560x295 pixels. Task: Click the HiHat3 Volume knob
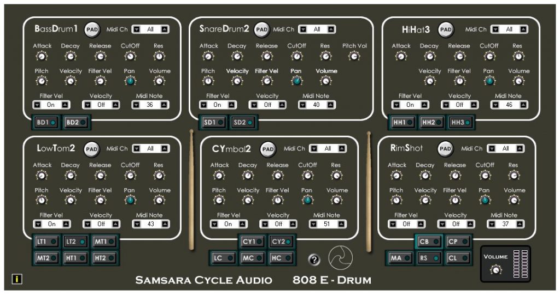pyautogui.click(x=518, y=81)
